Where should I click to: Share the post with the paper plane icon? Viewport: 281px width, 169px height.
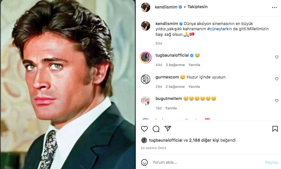[168, 129]
